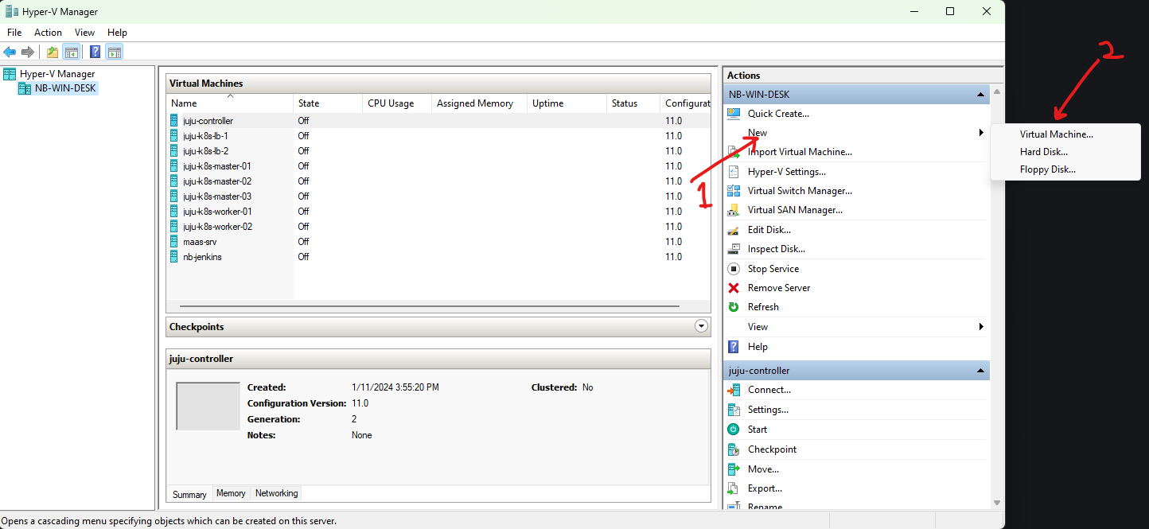The width and height of the screenshot is (1149, 529).
Task: Click the green Start power icon
Action: click(734, 430)
